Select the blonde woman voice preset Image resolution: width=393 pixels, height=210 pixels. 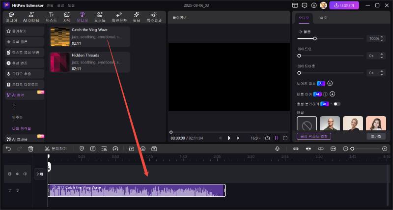(353, 123)
